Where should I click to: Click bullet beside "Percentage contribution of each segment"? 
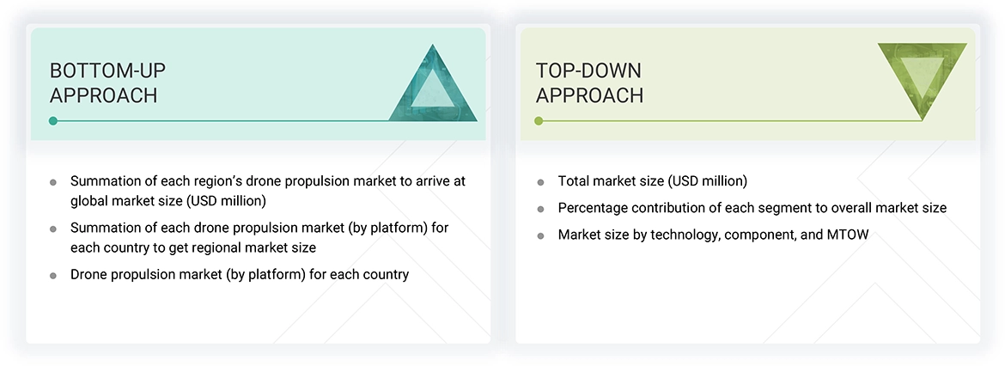pyautogui.click(x=540, y=209)
